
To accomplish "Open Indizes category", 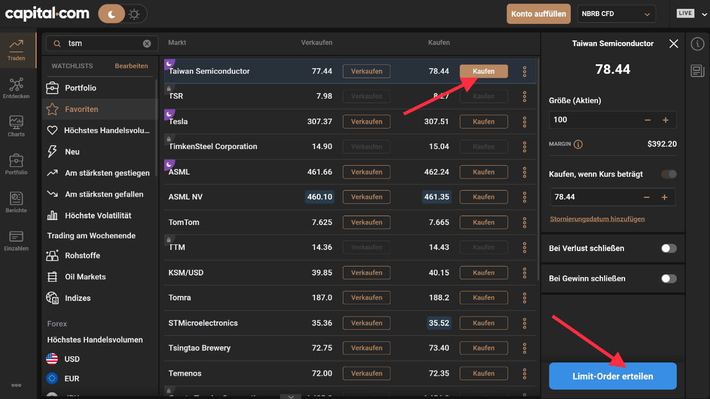I will (100, 298).
